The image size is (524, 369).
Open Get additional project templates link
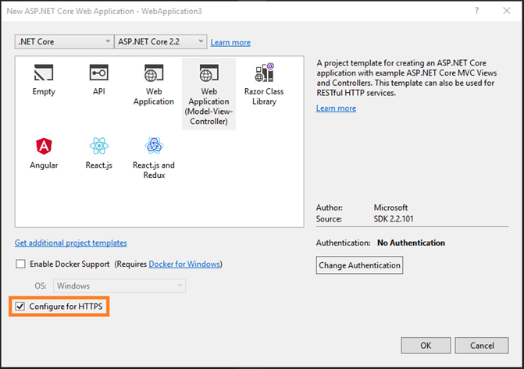coord(71,243)
